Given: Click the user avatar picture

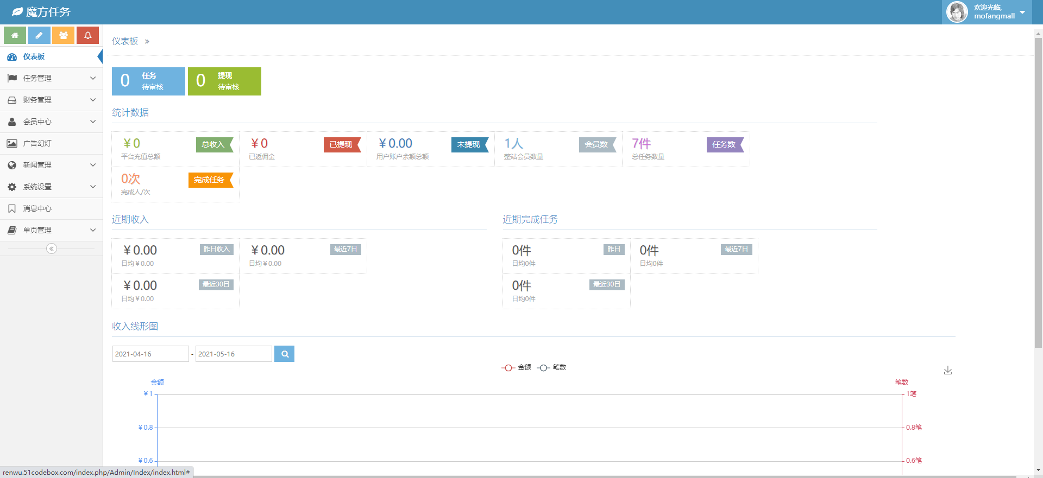Looking at the screenshot, I should tap(957, 12).
